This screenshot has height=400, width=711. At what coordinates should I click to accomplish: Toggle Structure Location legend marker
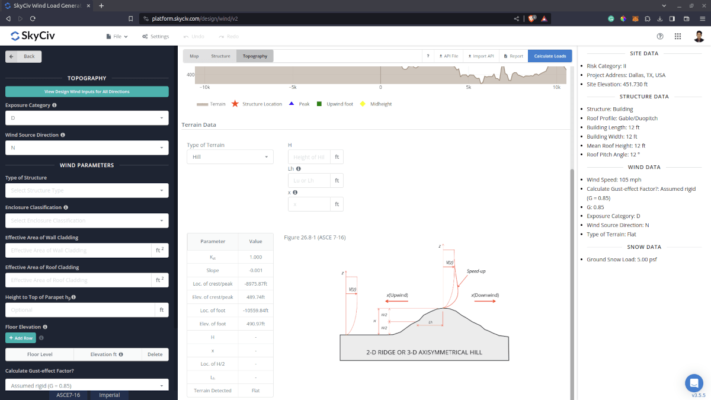coord(235,104)
